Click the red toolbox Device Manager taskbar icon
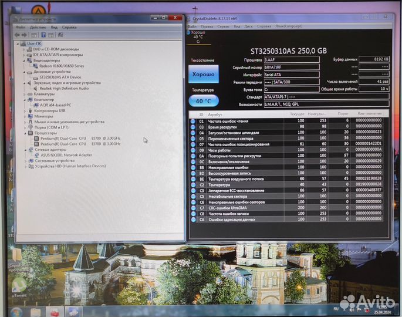Viewport: 402px width, 317px height. [55, 312]
